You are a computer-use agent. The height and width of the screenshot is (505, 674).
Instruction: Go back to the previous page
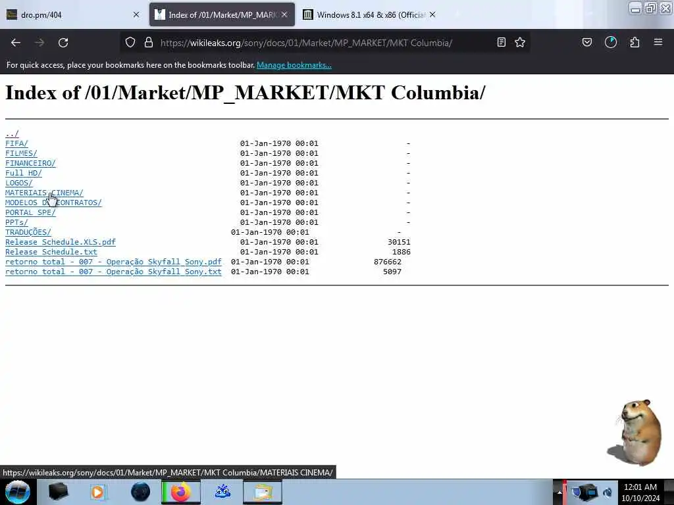pyautogui.click(x=16, y=43)
